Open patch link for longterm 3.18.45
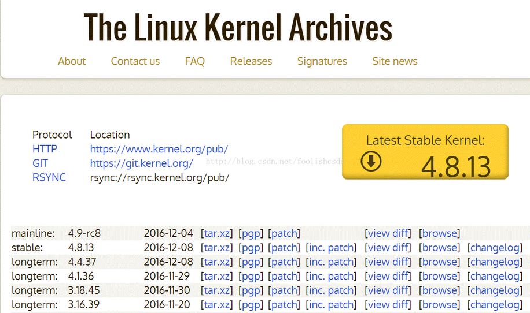 pos(284,290)
